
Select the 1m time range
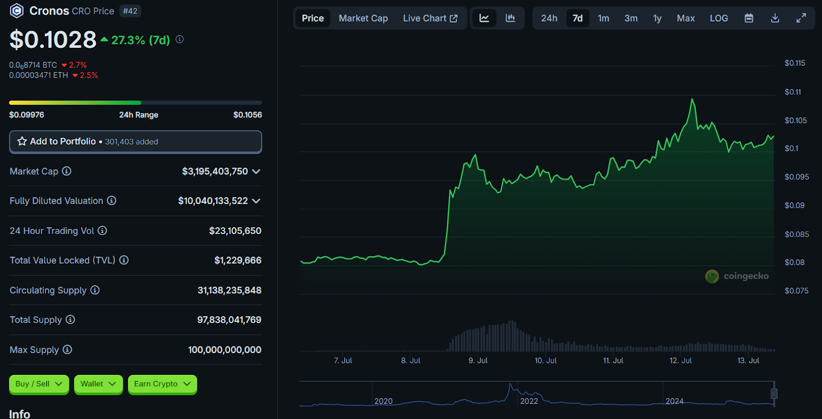coord(604,18)
